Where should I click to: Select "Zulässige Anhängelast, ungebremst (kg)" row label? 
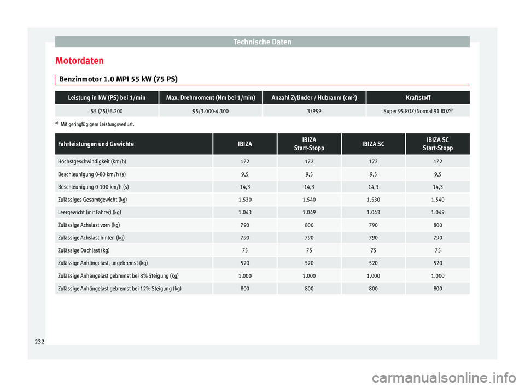(x=103, y=263)
